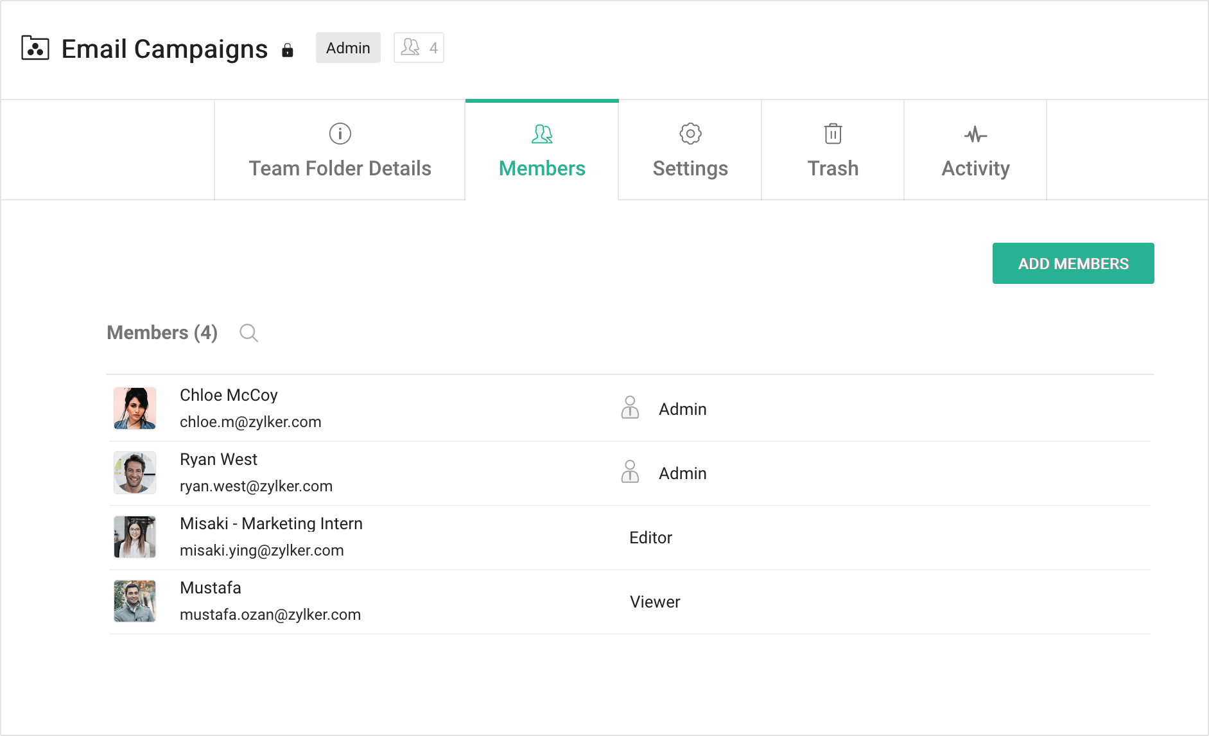Click the lock icon next to the title
Viewport: 1209px width, 736px height.
pos(288,50)
